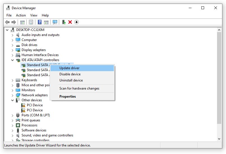Select the second Standard SATA controller entry
The height and width of the screenshot is (154, 226).
[38, 70]
